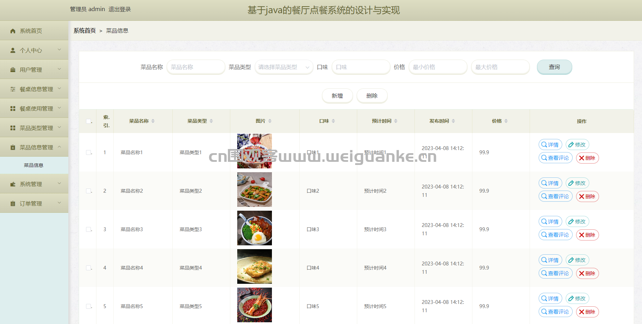Select the checkbox for row 菜品名称4

[x=88, y=268]
